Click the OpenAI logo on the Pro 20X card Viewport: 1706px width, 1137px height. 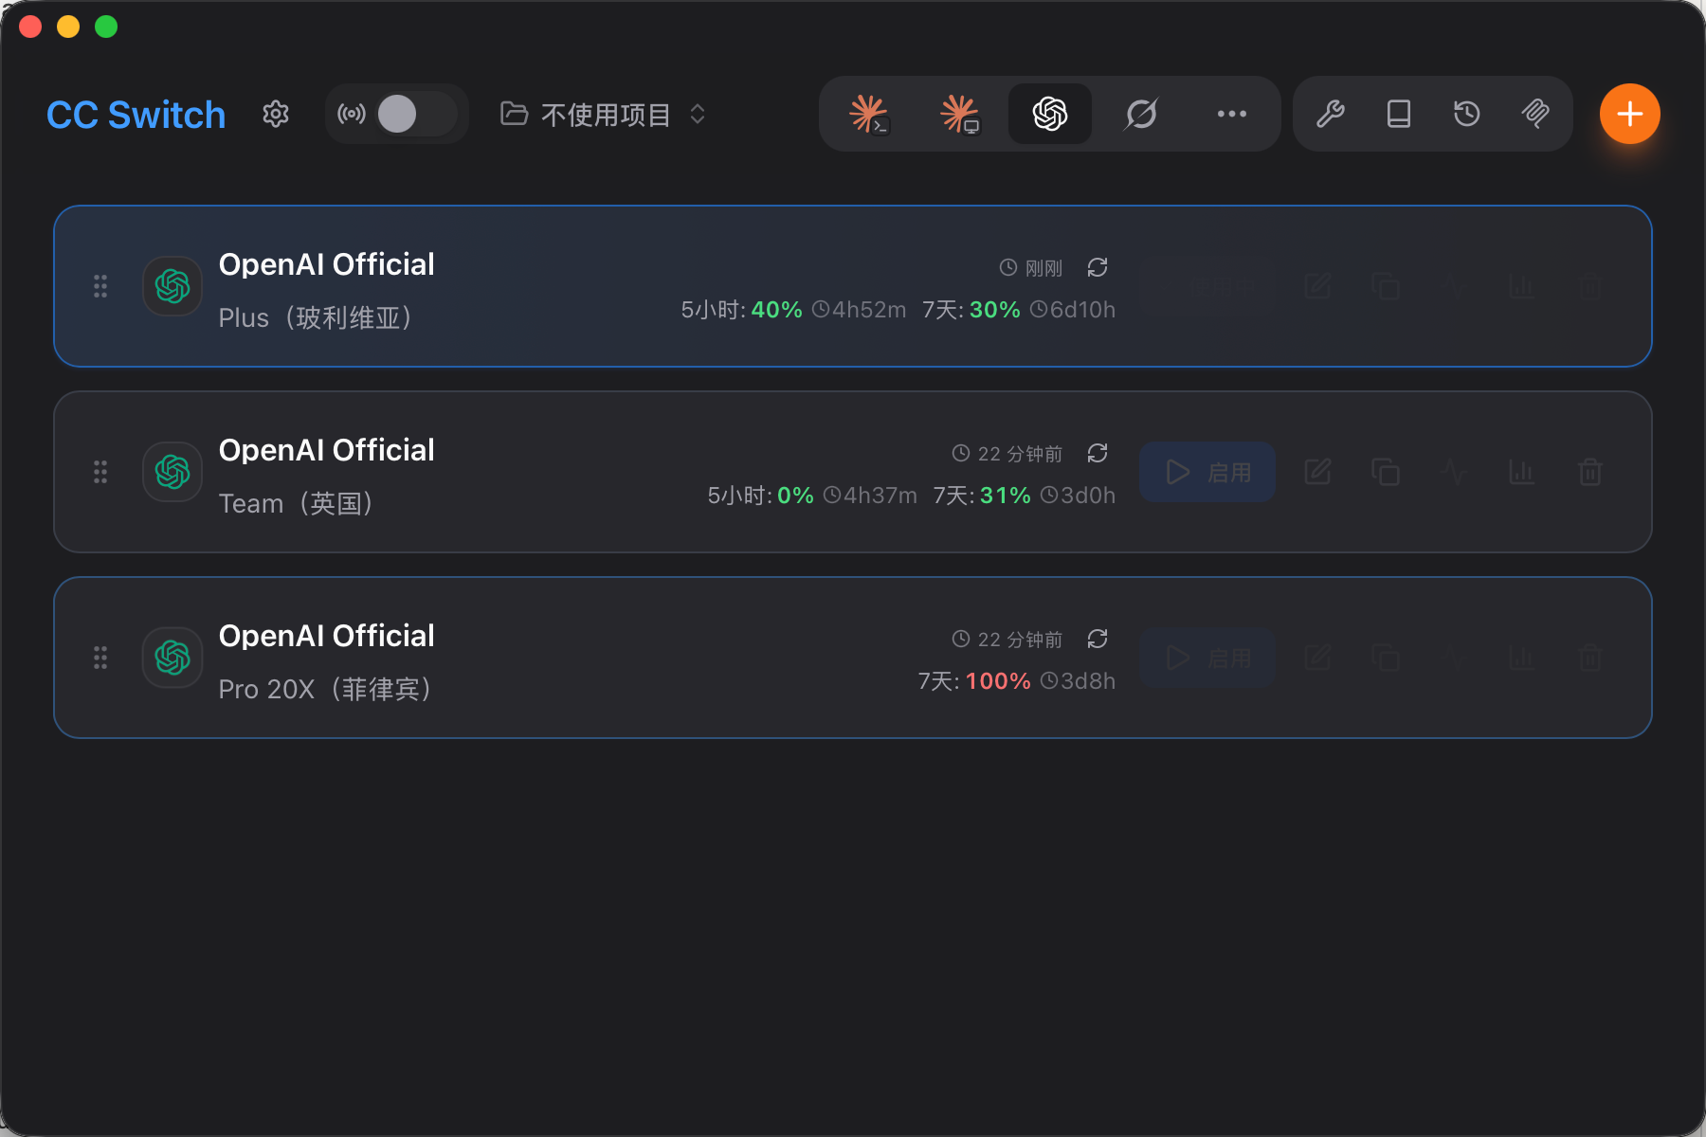point(172,658)
